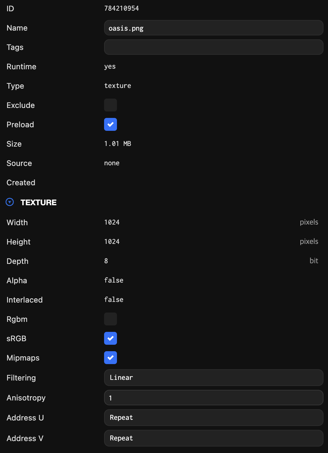Open the Address V dropdown
This screenshot has width=328, height=453.
pyautogui.click(x=214, y=438)
